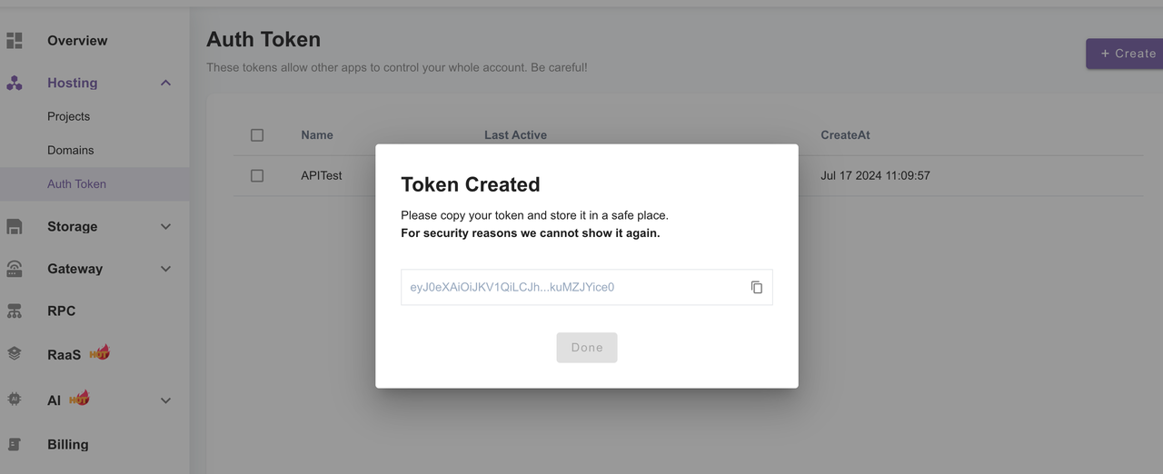Click the Overview dashboard icon
Image resolution: width=1163 pixels, height=474 pixels.
pos(15,41)
